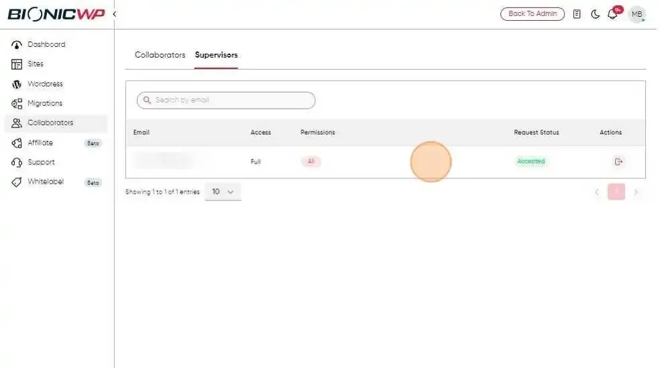Open Sites in the sidebar

click(36, 64)
